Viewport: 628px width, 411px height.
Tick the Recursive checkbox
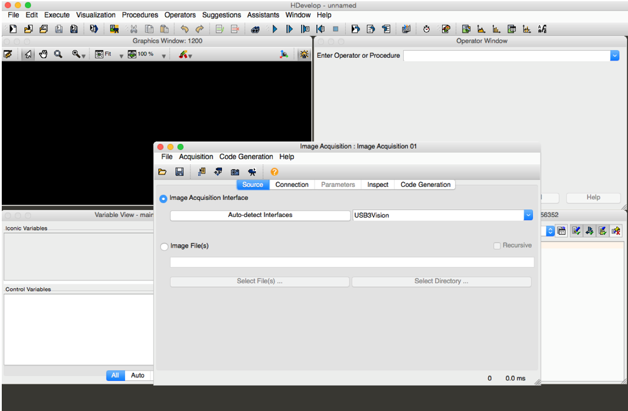click(x=497, y=246)
